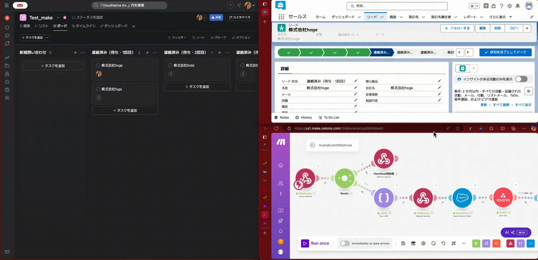Click the current 連絡済み stage in lead path

(x=381, y=52)
